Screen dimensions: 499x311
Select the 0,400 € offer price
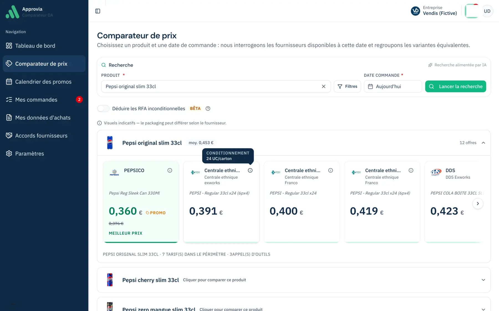286,211
